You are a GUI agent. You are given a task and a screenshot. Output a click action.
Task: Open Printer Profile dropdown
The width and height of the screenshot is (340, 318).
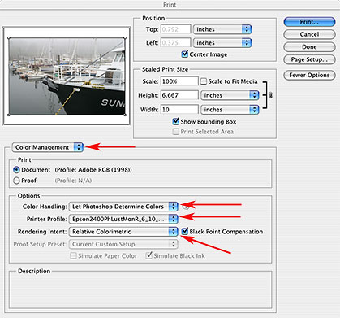(x=123, y=219)
